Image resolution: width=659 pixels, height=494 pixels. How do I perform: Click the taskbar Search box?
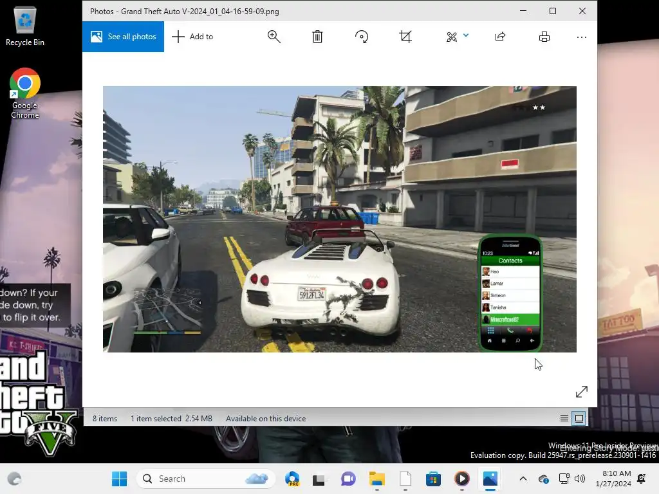(x=206, y=479)
